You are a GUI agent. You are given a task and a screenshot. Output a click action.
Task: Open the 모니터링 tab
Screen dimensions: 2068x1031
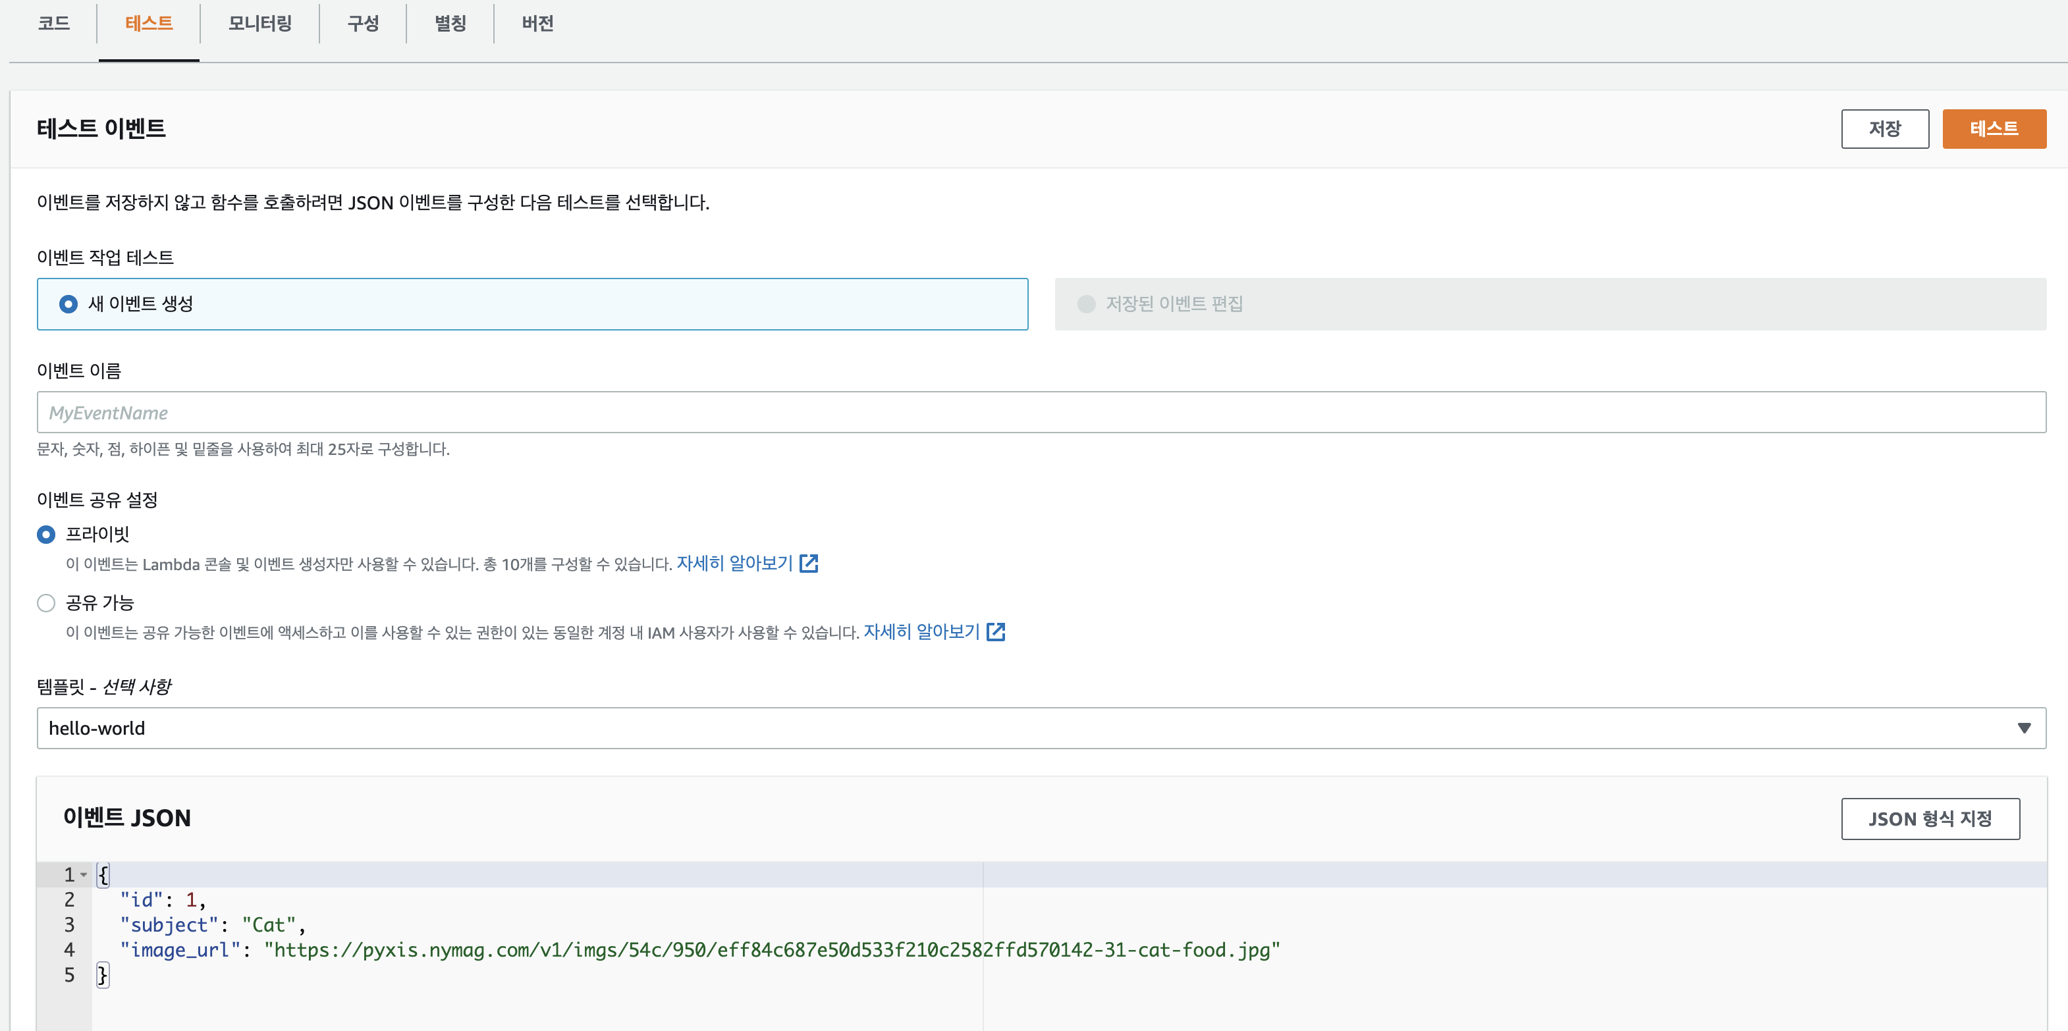tap(259, 23)
